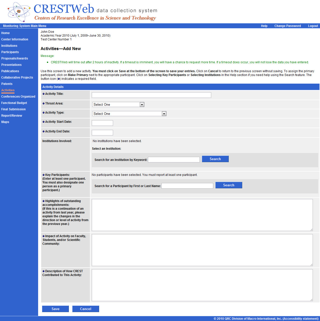This screenshot has height=321, width=320.
Task: Click required-field icon beside Activity Type
Action: point(43,113)
